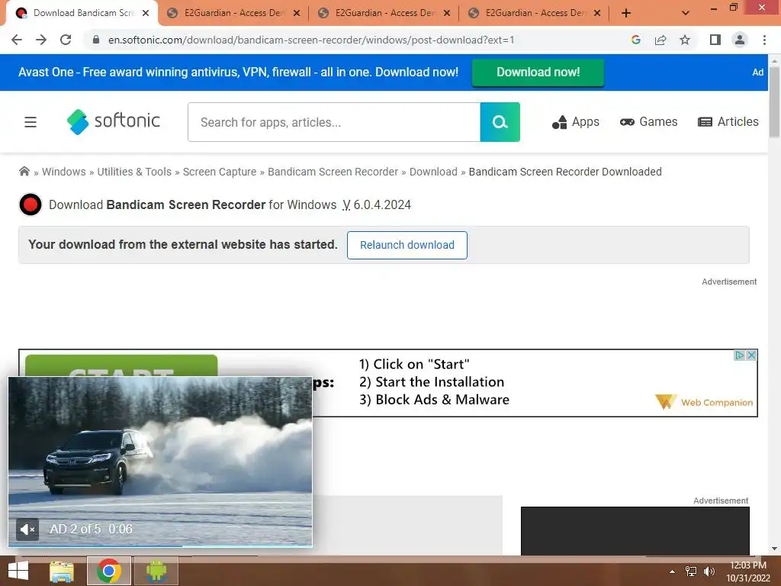Expand the tab search dropdown
Image resolution: width=781 pixels, height=586 pixels.
(x=686, y=13)
